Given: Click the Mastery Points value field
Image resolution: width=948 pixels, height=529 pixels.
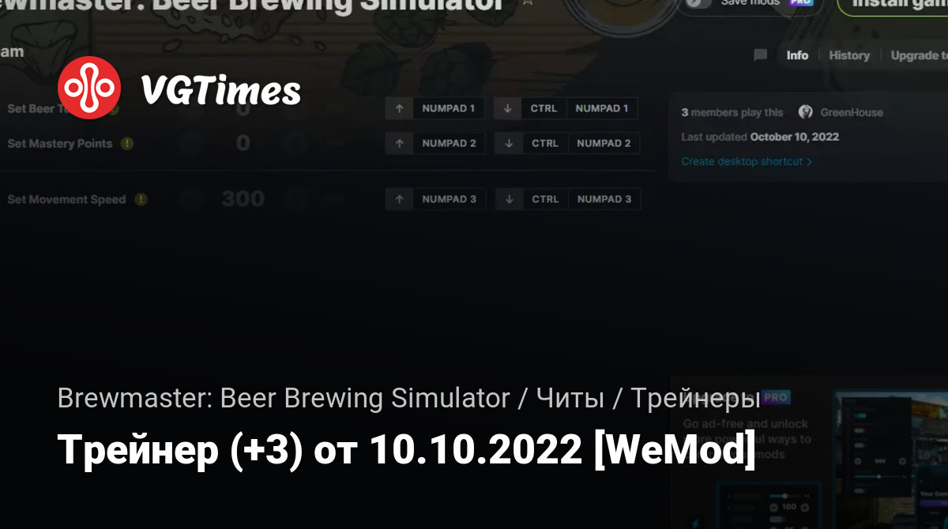Looking at the screenshot, I should [x=243, y=143].
